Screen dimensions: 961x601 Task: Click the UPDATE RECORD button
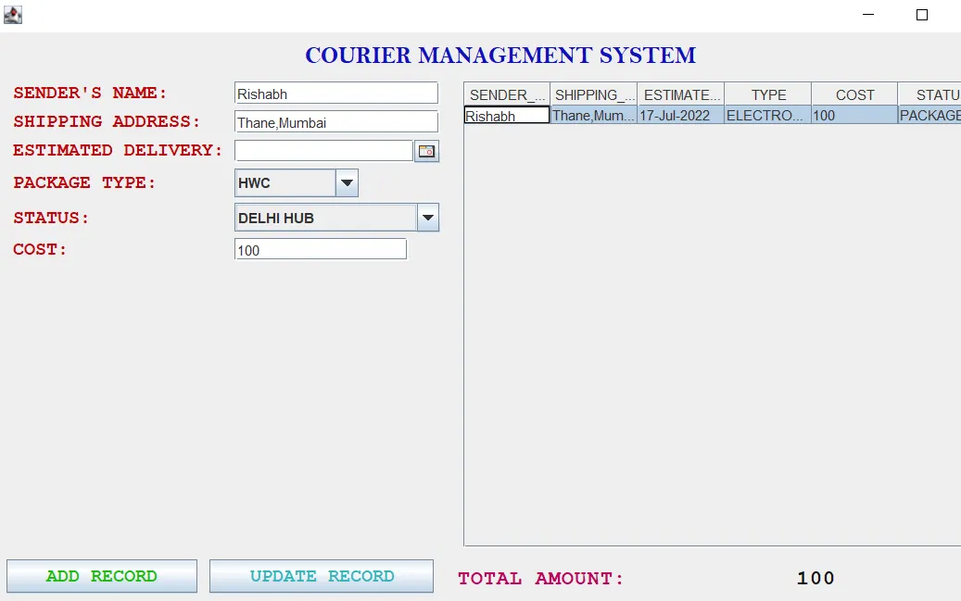322,575
